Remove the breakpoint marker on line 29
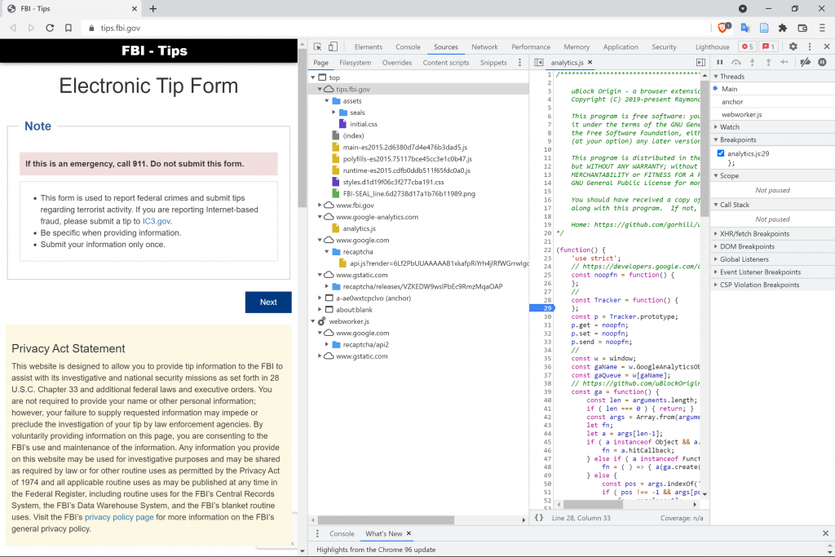Viewport: 835px width, 557px height. point(541,307)
